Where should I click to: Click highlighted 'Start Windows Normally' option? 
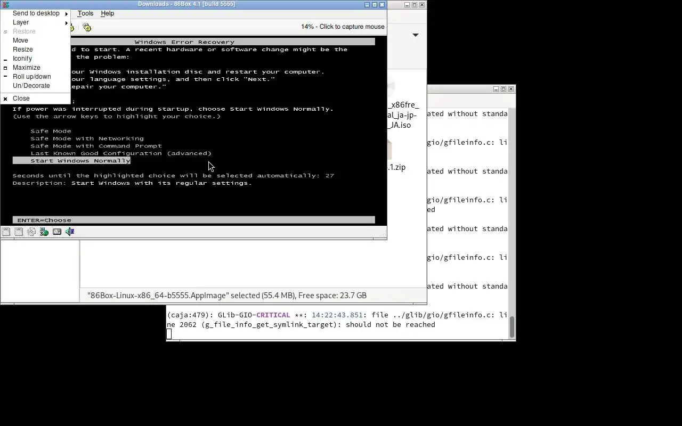pos(72,161)
